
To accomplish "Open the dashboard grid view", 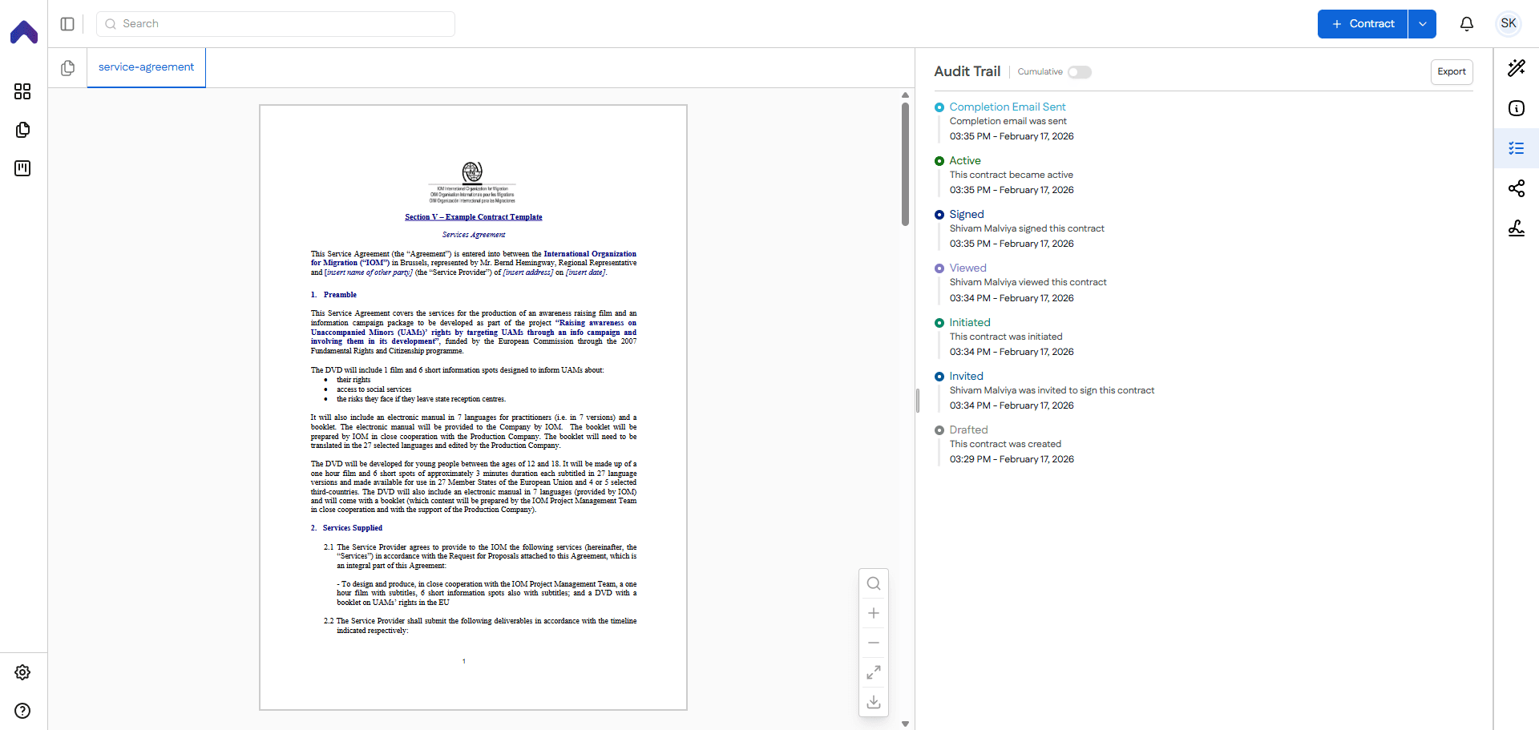I will pos(22,91).
